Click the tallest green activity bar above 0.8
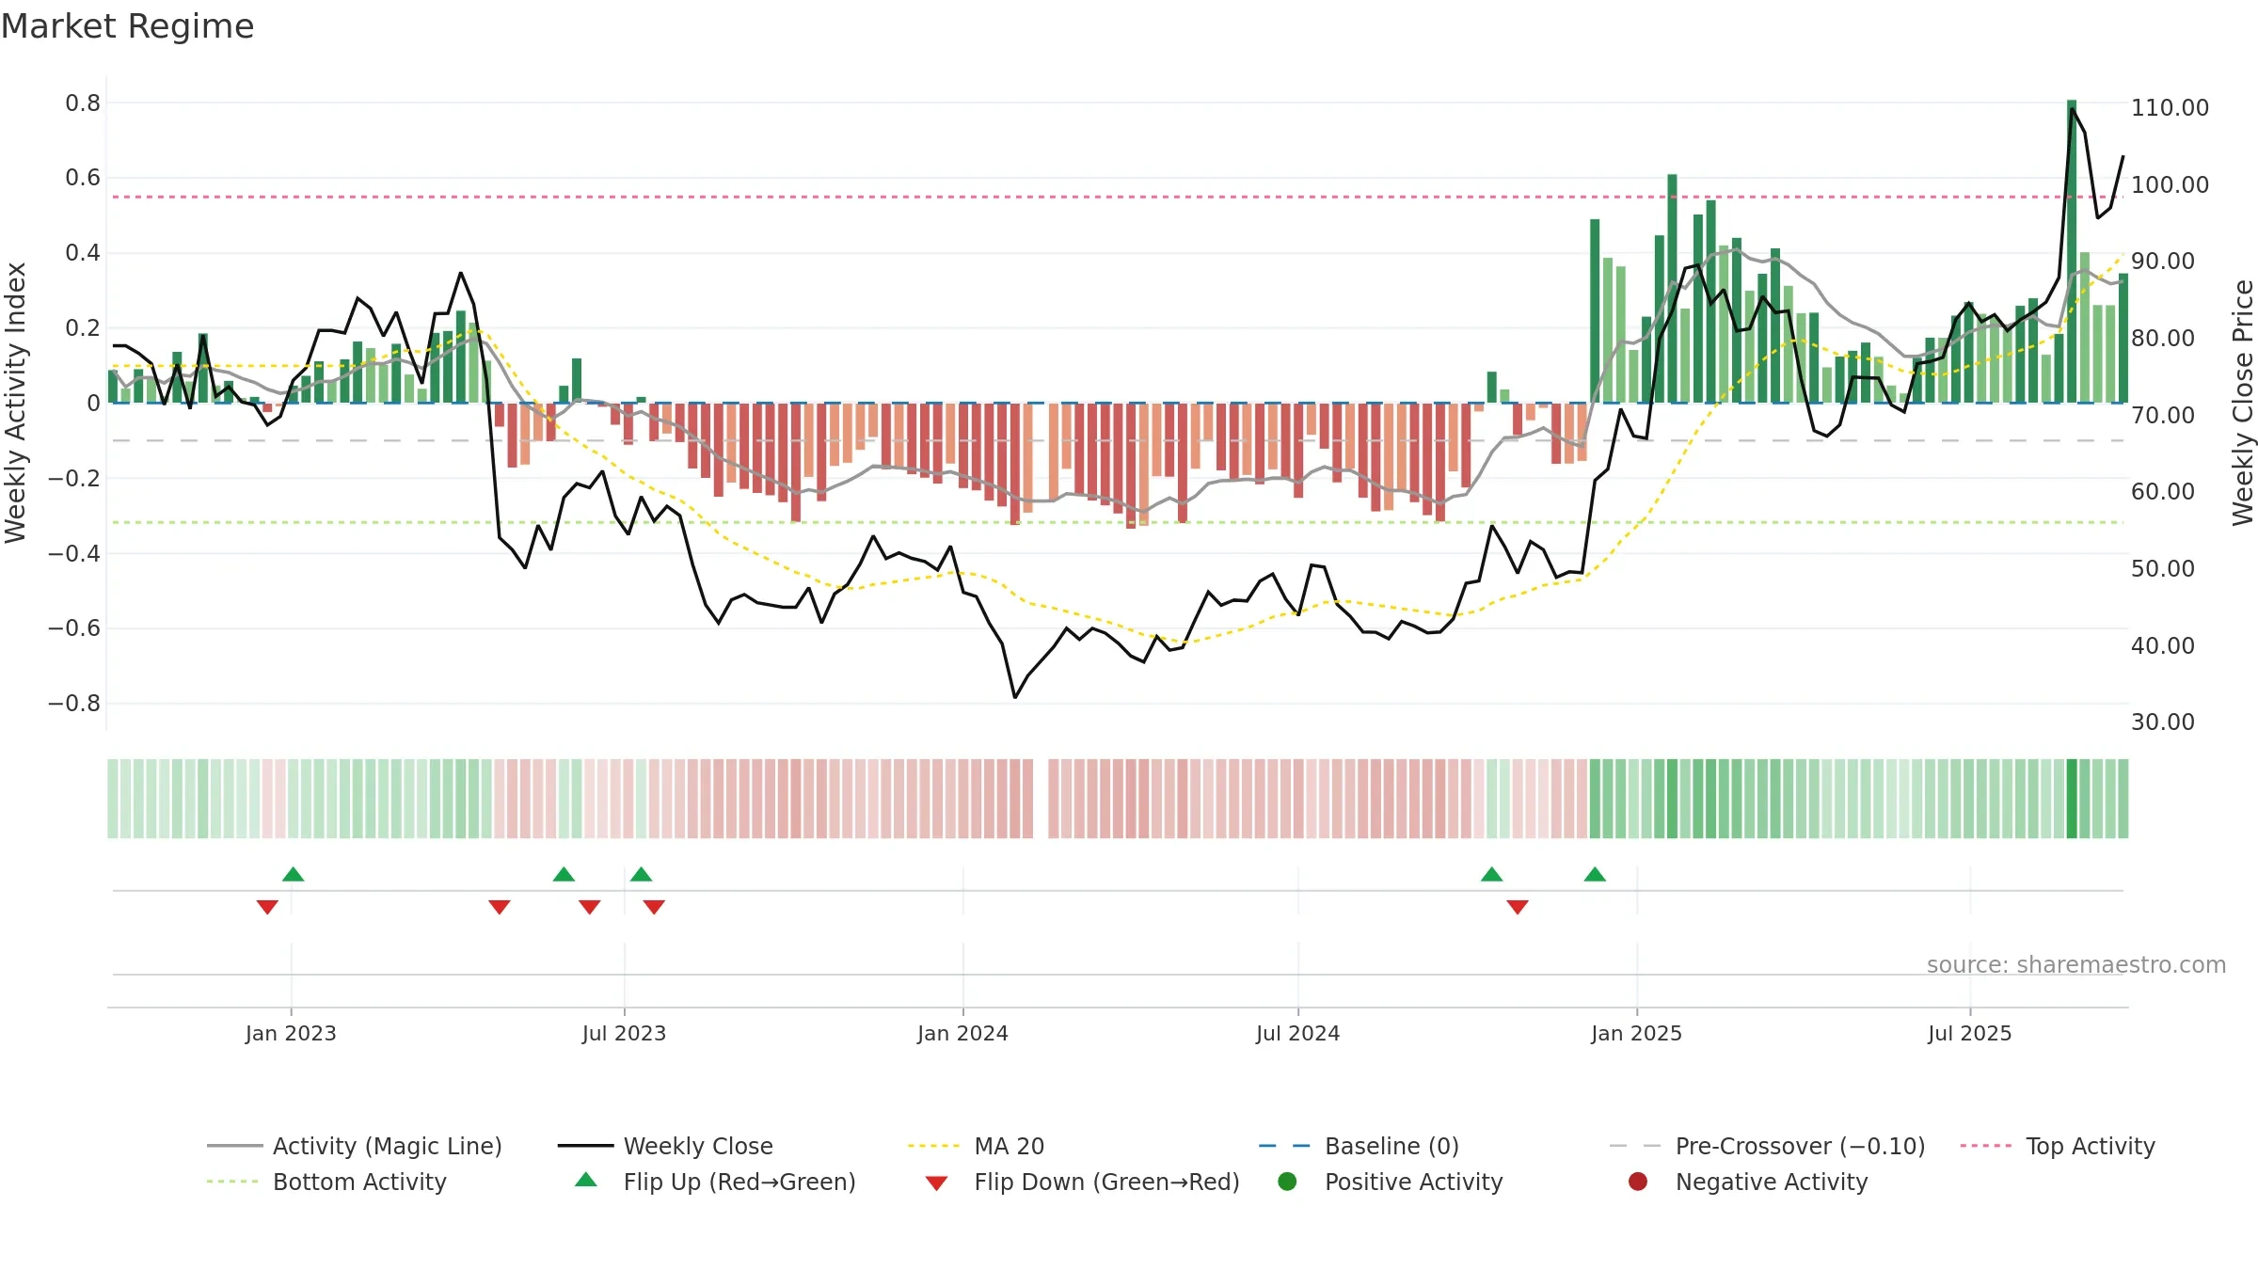Image resolution: width=2258 pixels, height=1270 pixels. click(2072, 251)
